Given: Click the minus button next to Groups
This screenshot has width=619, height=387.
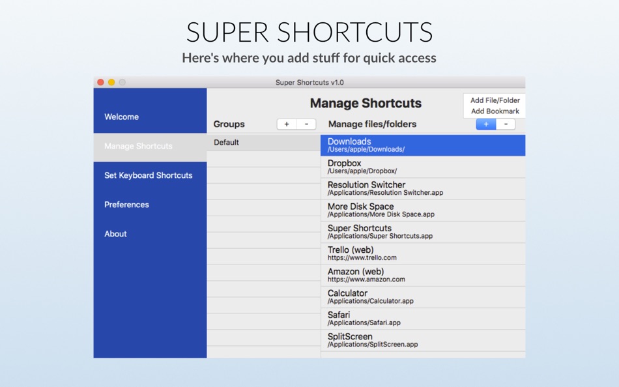Looking at the screenshot, I should point(306,124).
